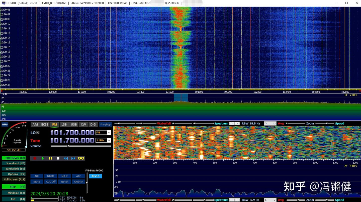Mute the audio output
The image size is (361, 202).
37,181
